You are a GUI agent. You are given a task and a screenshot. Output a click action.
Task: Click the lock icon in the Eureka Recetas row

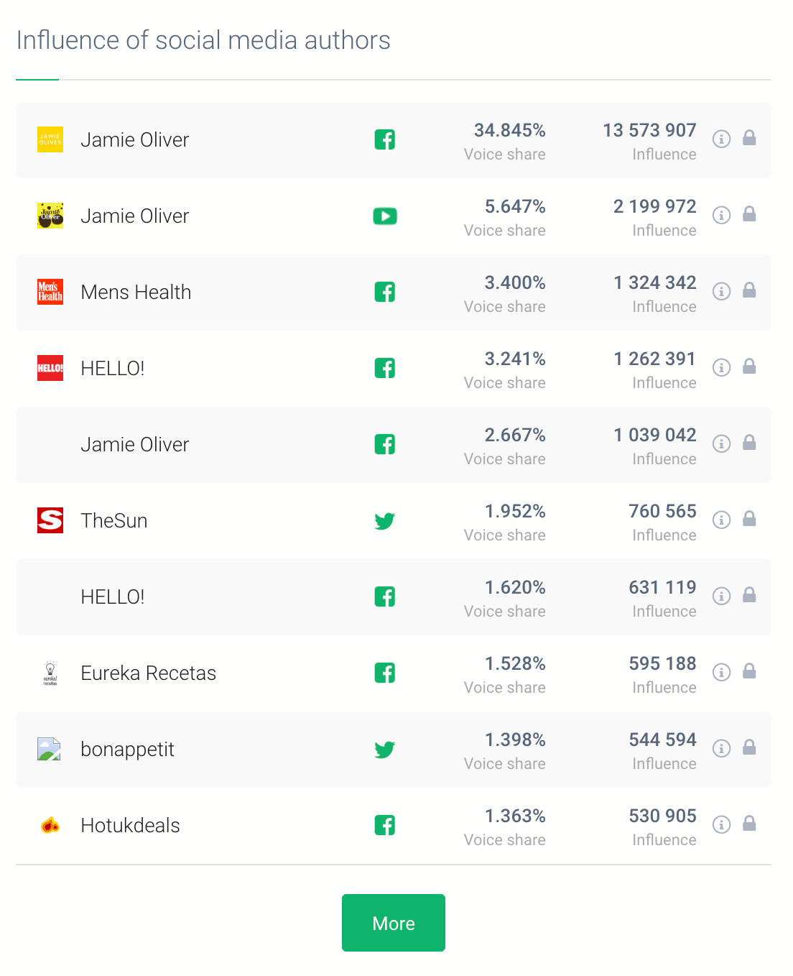pyautogui.click(x=749, y=671)
